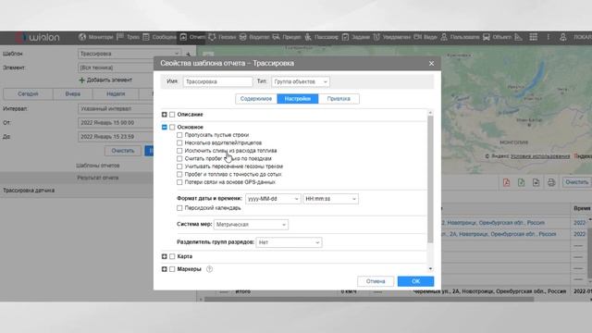Viewport: 592px width, 333px height.
Task: Switch to the Настройки tab
Action: point(298,99)
